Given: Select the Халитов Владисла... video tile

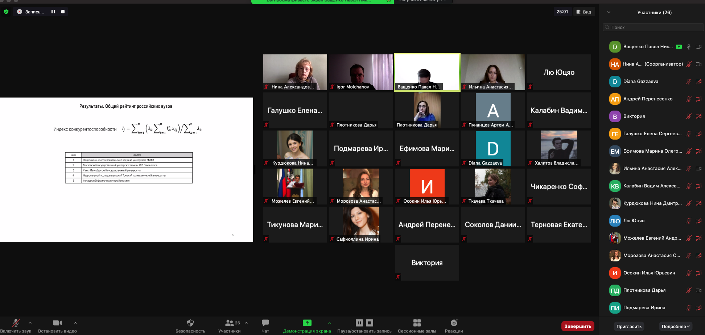Looking at the screenshot, I should [x=559, y=148].
